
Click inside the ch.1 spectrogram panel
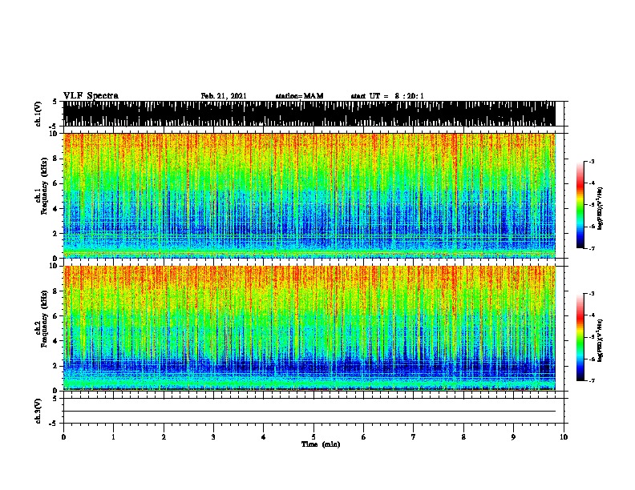309,195
